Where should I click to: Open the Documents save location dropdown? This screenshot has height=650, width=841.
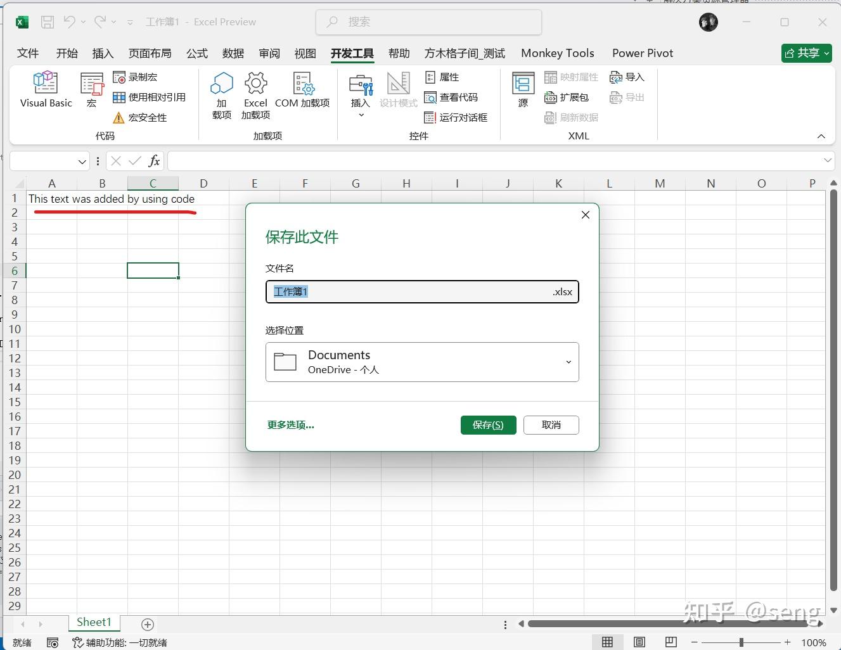click(568, 362)
